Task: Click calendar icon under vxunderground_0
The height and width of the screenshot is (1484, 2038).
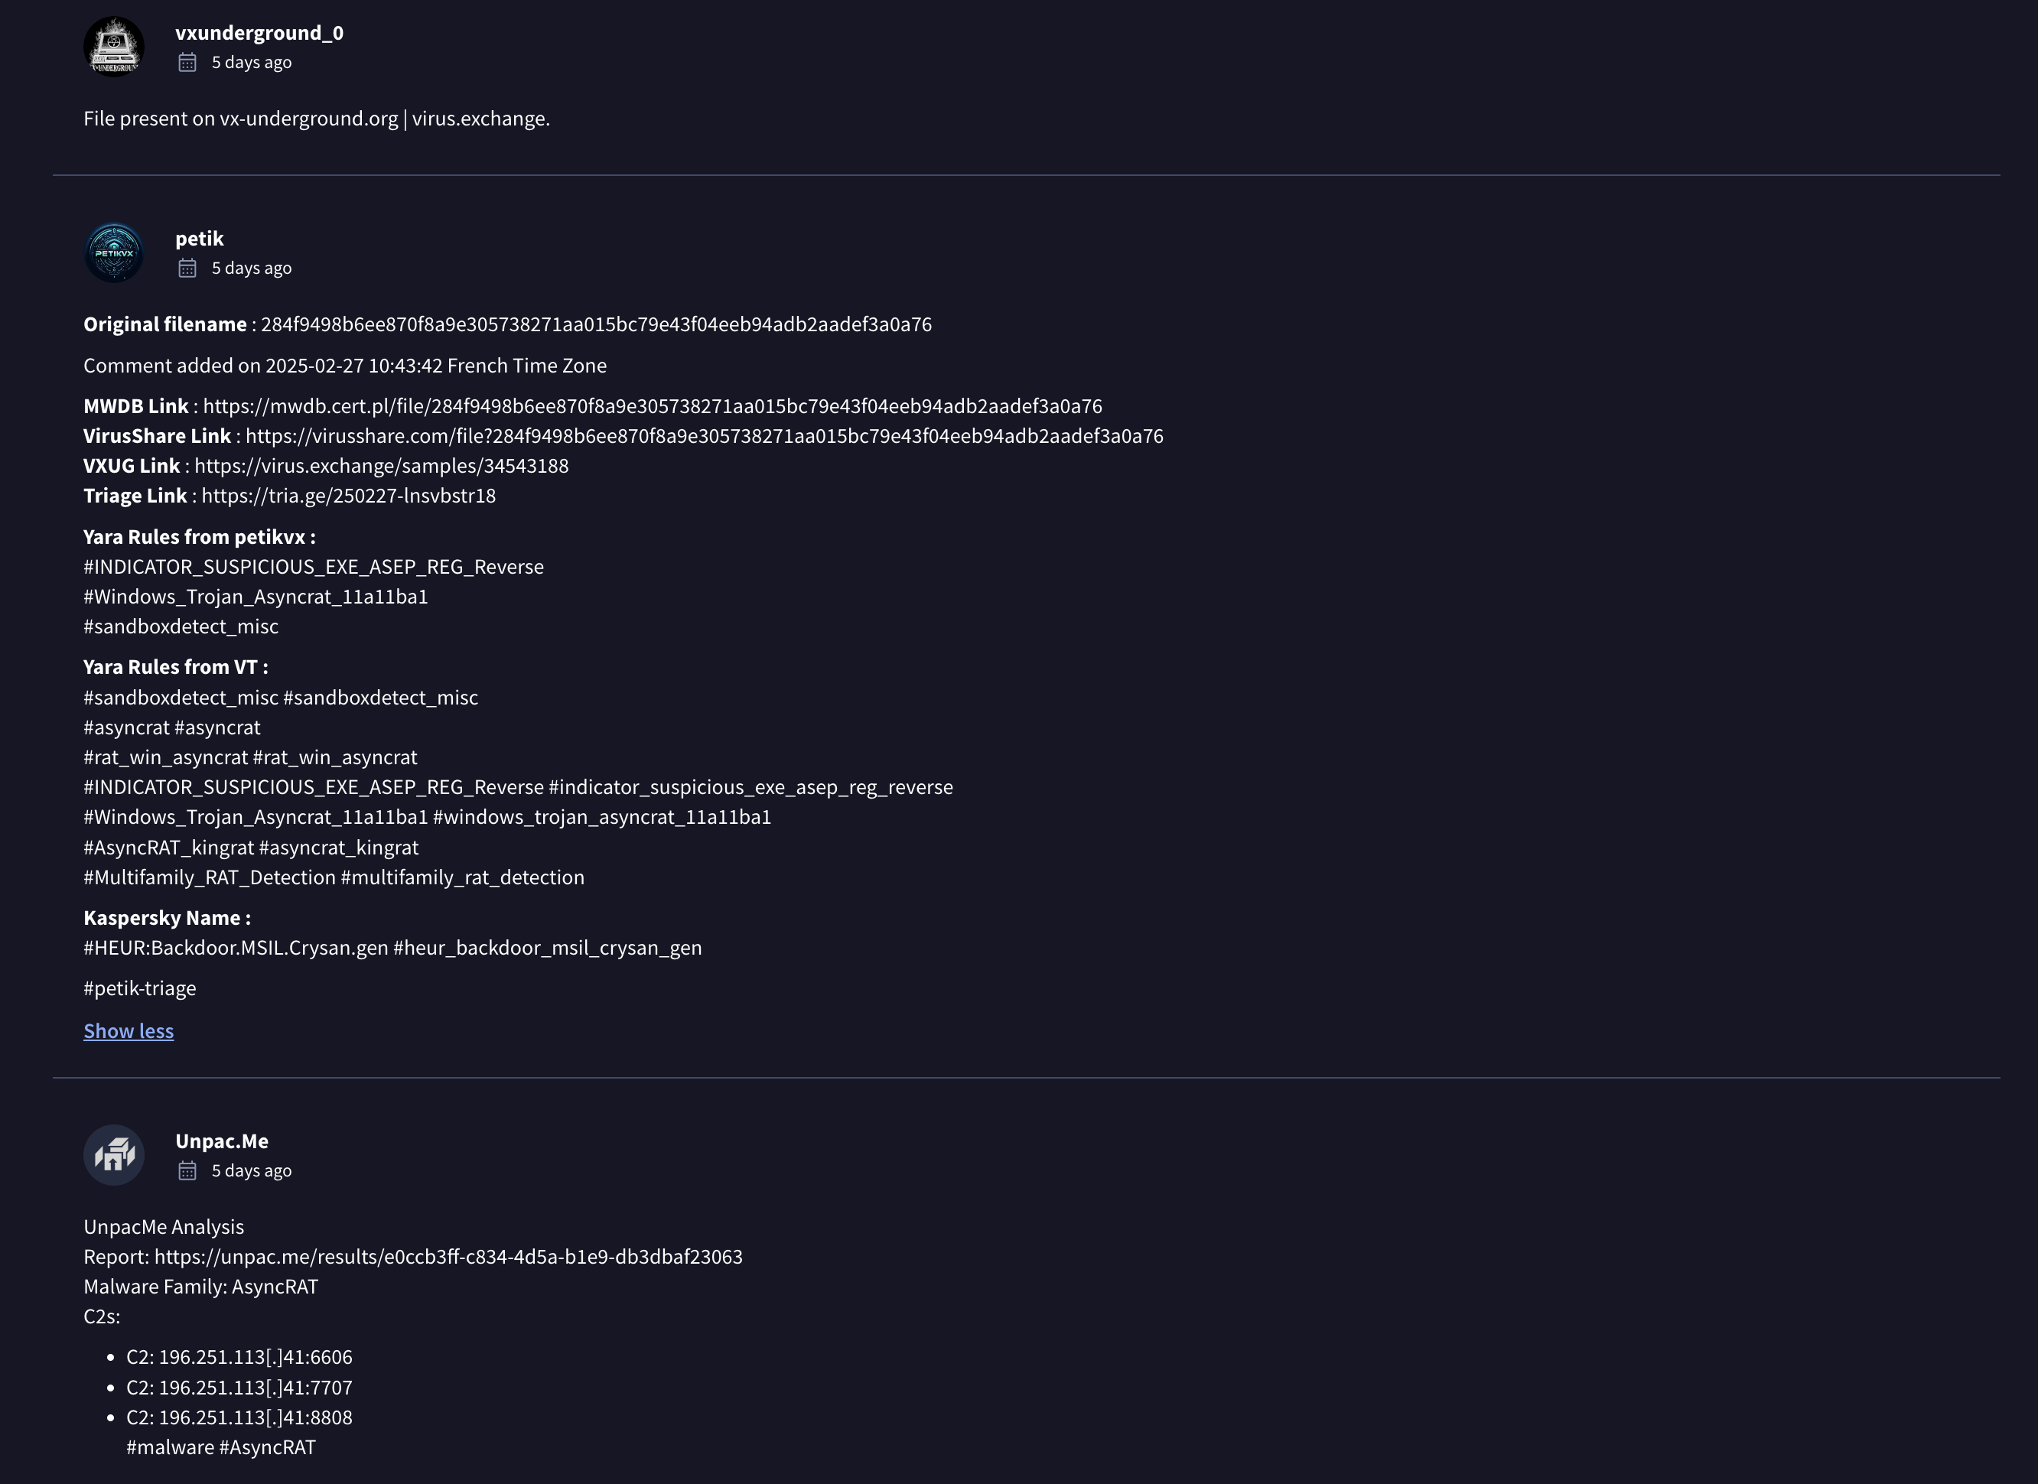Action: pyautogui.click(x=187, y=62)
